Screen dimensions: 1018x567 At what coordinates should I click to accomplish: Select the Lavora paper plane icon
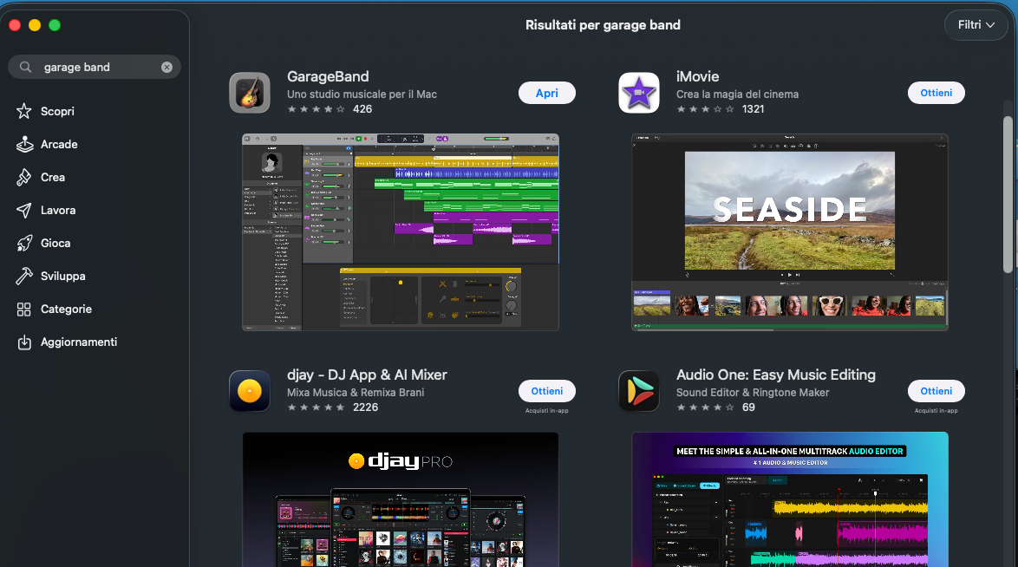(24, 211)
